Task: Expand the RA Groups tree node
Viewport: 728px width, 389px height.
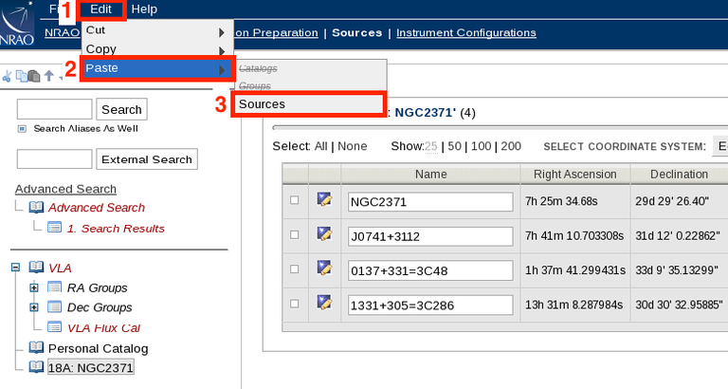Action: click(x=34, y=287)
